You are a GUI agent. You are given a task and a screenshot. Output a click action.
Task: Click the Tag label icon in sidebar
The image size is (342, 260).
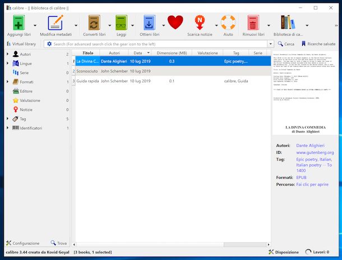15,119
